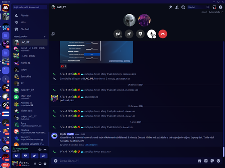Open the ArchiNaTo direct message
This screenshot has height=168, width=225.
point(30,104)
